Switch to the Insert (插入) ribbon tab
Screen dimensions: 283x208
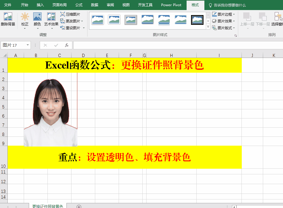[40, 5]
